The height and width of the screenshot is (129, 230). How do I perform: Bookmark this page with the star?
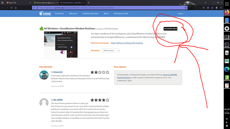pyautogui.click(x=185, y=8)
